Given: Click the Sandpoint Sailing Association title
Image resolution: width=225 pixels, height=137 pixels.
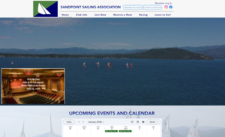Looking at the screenshot, I should [x=91, y=7].
